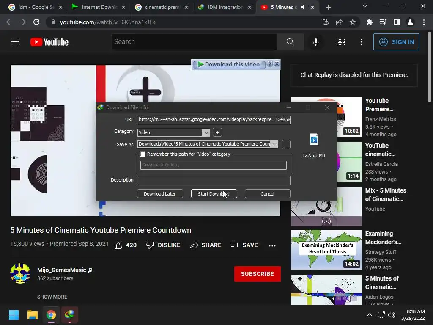Open Chrome extensions puzzle icon
The image size is (433, 325).
pyautogui.click(x=369, y=22)
